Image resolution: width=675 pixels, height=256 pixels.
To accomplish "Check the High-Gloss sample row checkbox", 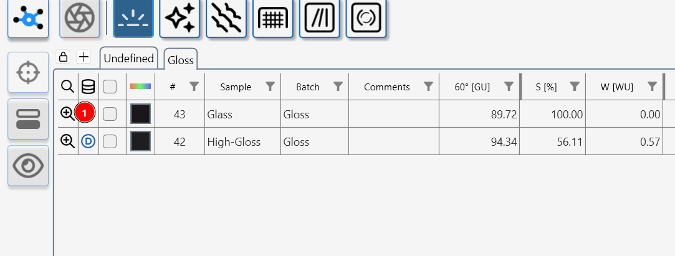I will click(x=110, y=141).
